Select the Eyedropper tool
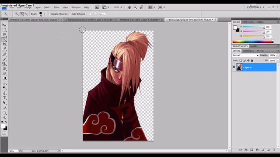The image size is (280, 157). point(4,49)
